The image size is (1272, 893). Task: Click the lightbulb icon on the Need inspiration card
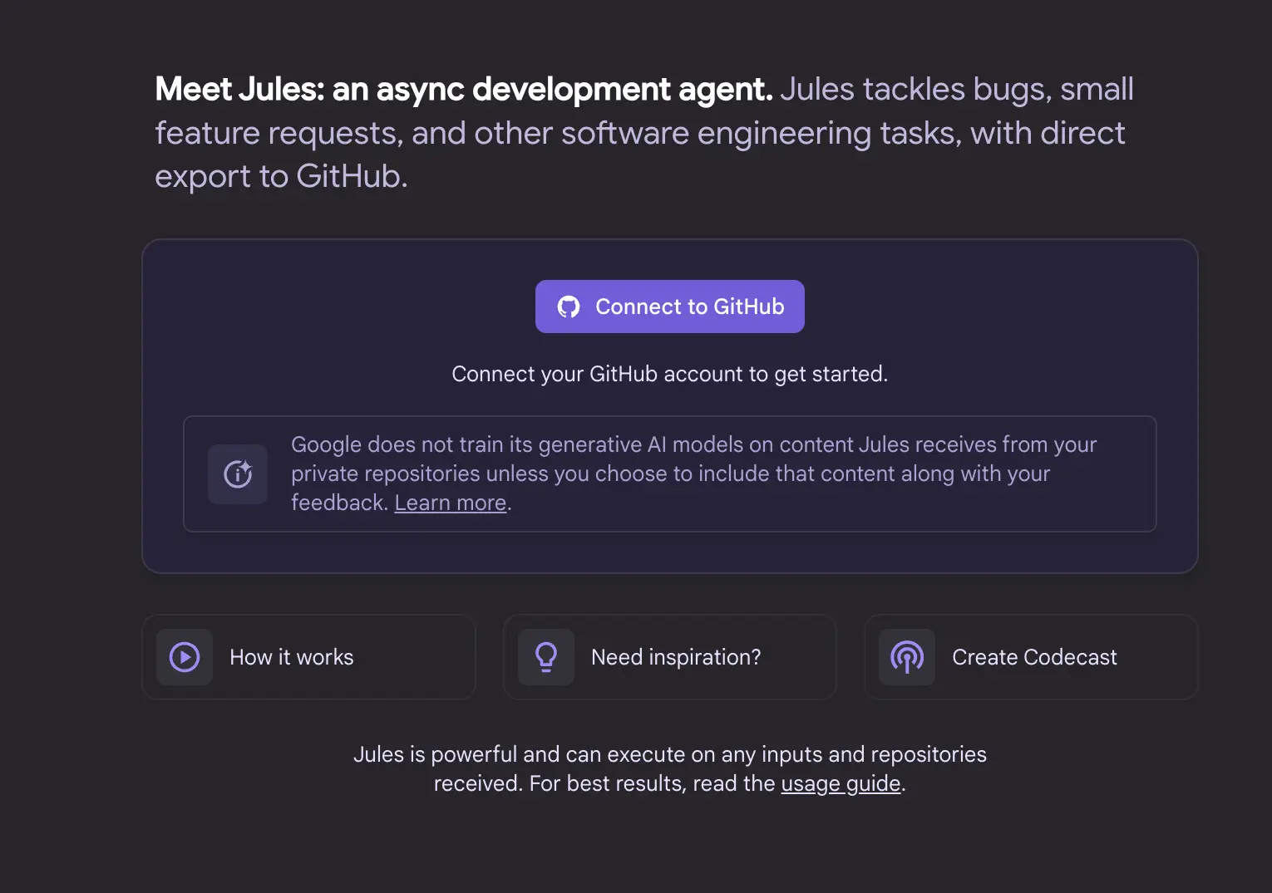(545, 657)
